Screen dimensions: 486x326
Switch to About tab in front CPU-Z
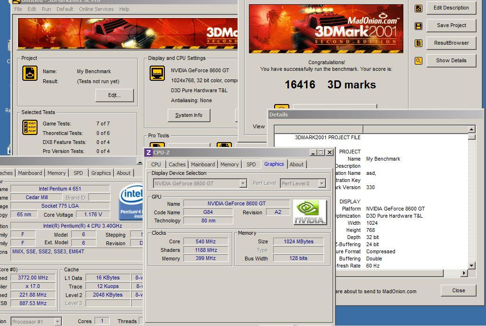coord(296,164)
